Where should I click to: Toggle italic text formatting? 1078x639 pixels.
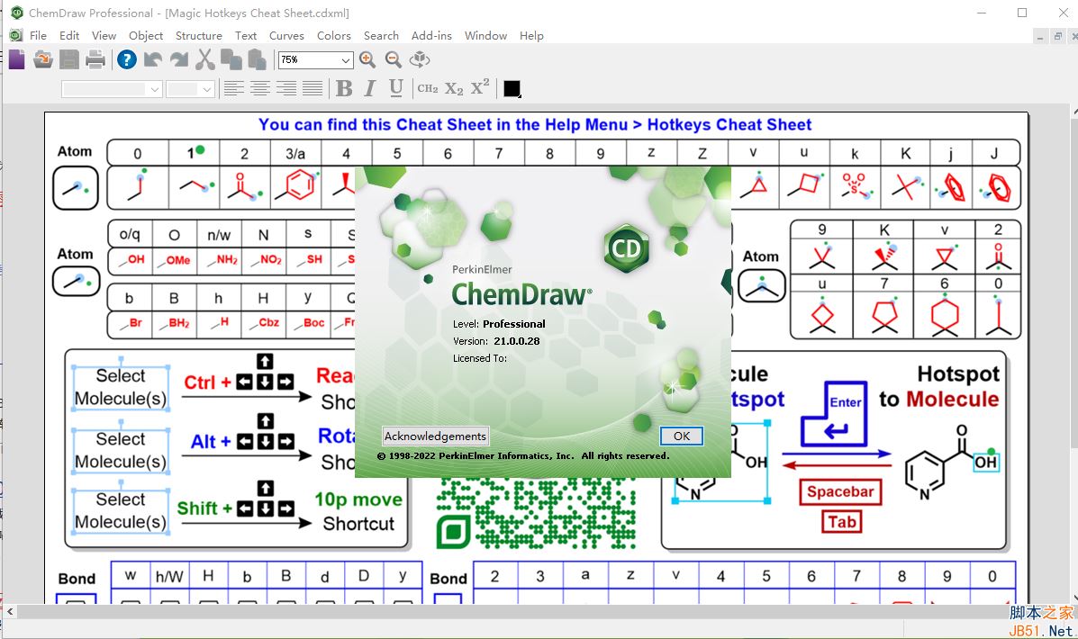(x=369, y=87)
